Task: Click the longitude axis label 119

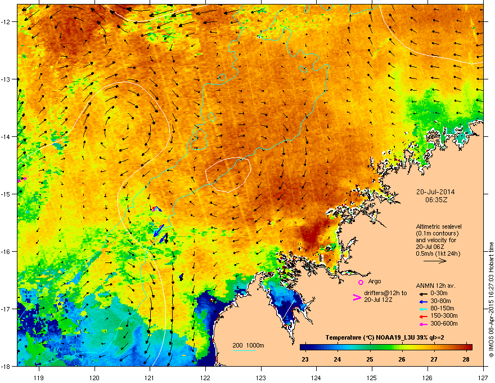Action: (39, 377)
